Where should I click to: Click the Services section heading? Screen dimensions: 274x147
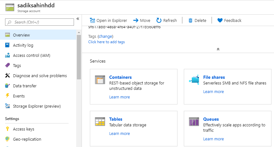point(98,61)
